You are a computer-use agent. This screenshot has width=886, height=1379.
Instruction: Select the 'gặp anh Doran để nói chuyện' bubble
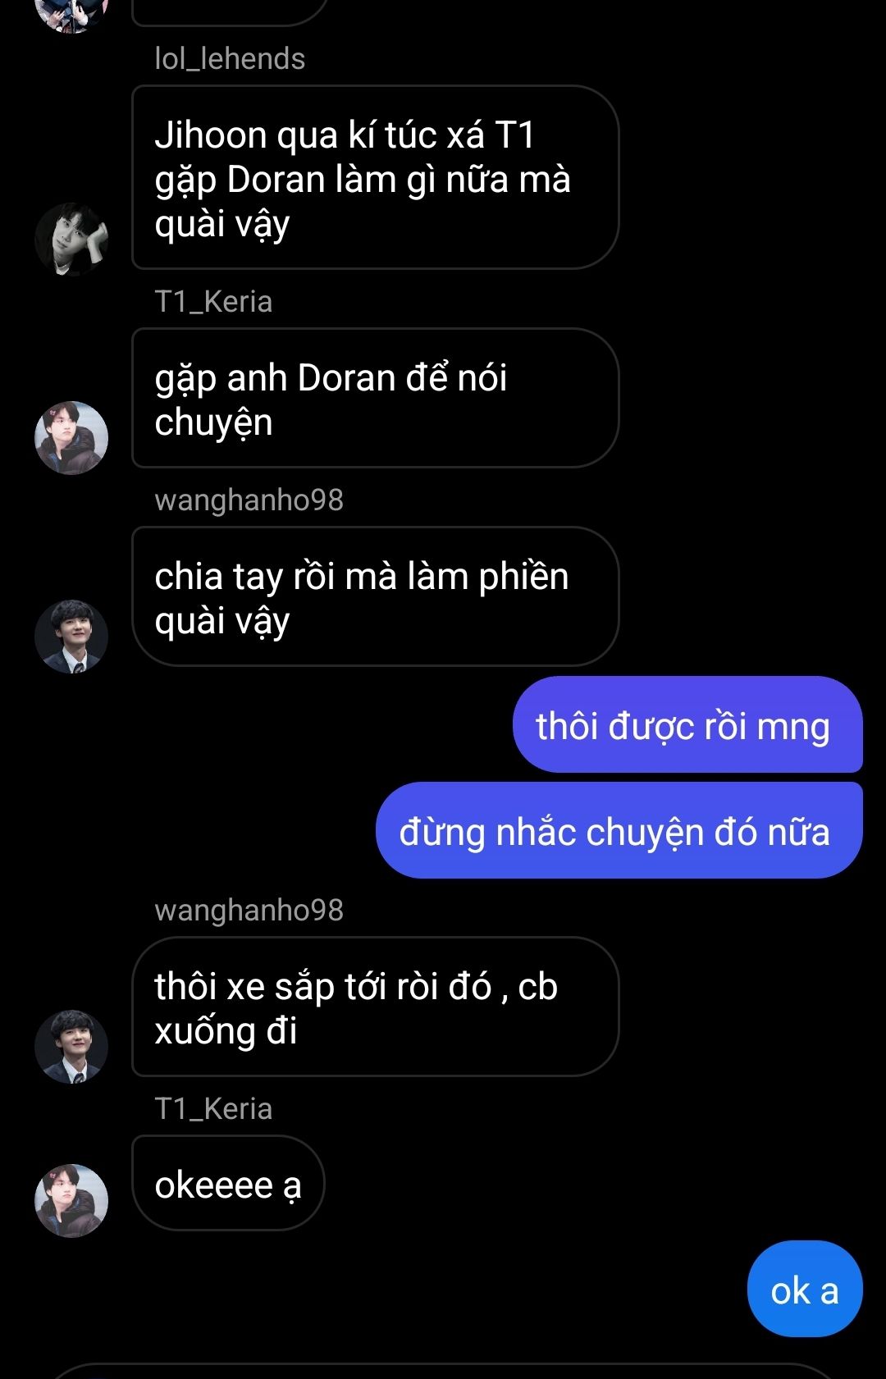point(375,398)
